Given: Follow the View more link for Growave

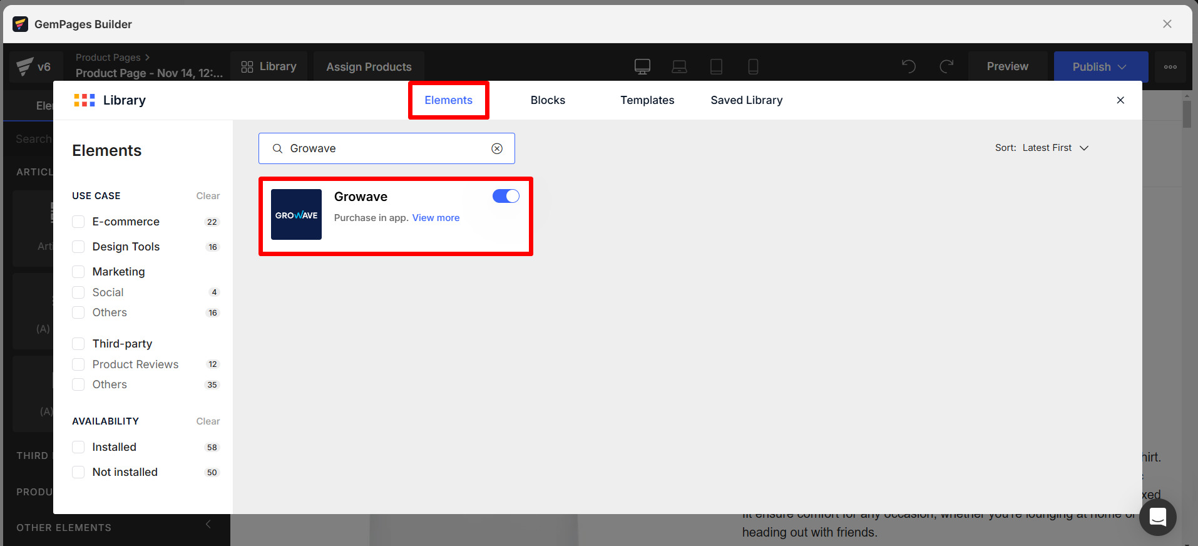Looking at the screenshot, I should coord(436,218).
